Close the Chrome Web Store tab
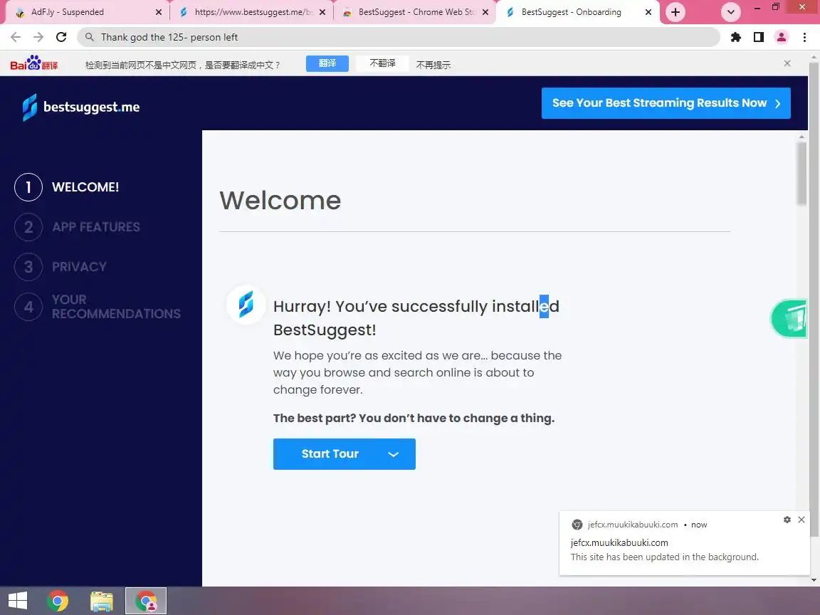The height and width of the screenshot is (615, 820). 485,12
